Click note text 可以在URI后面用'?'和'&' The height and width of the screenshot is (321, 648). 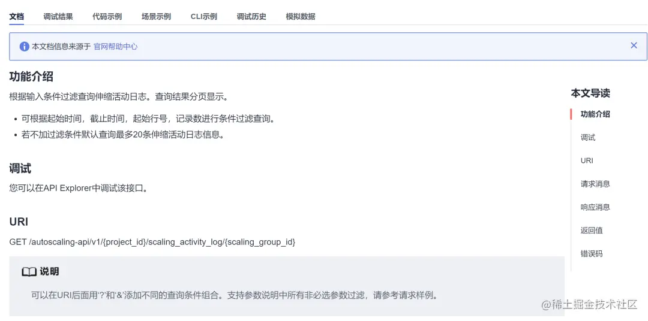tap(235, 295)
